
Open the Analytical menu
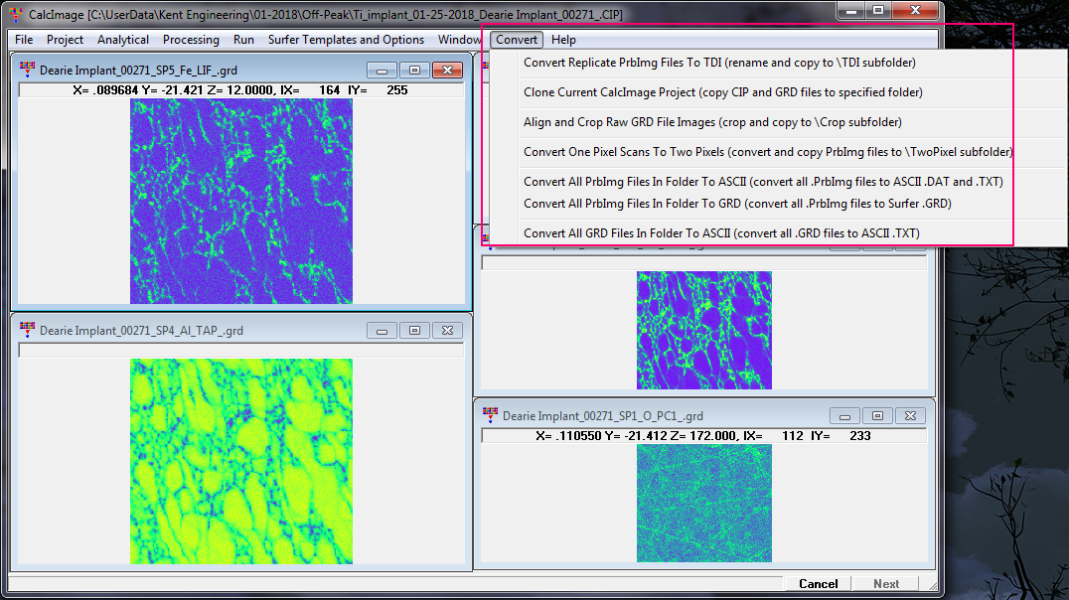point(123,40)
